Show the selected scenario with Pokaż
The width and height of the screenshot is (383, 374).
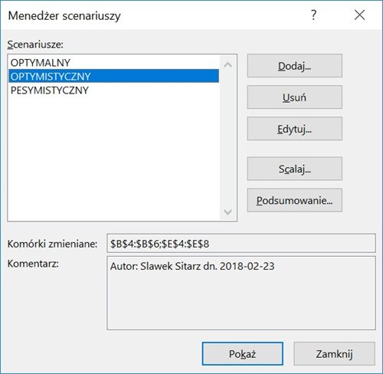coord(242,353)
